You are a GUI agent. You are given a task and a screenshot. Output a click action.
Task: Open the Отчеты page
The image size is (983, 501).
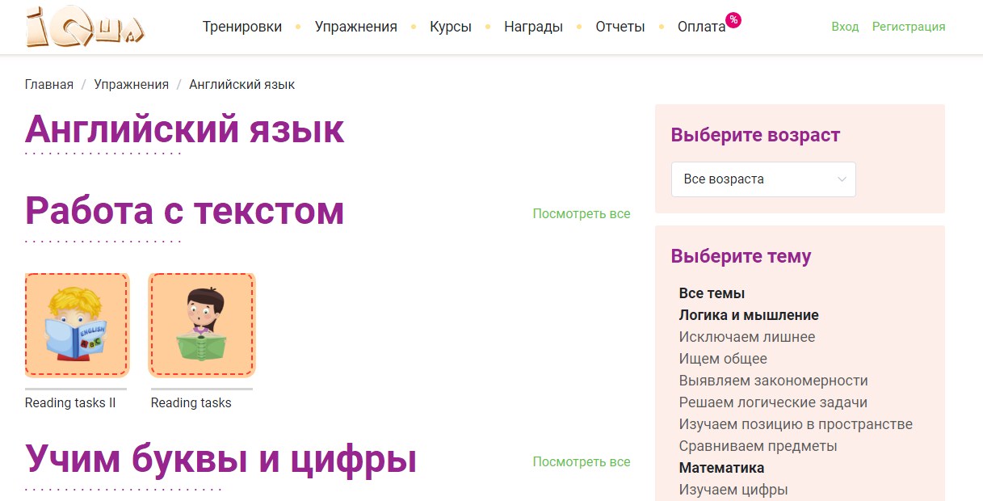[620, 27]
